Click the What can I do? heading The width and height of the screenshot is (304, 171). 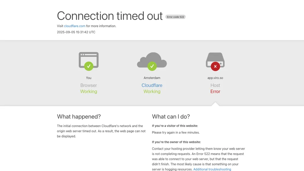(171, 116)
